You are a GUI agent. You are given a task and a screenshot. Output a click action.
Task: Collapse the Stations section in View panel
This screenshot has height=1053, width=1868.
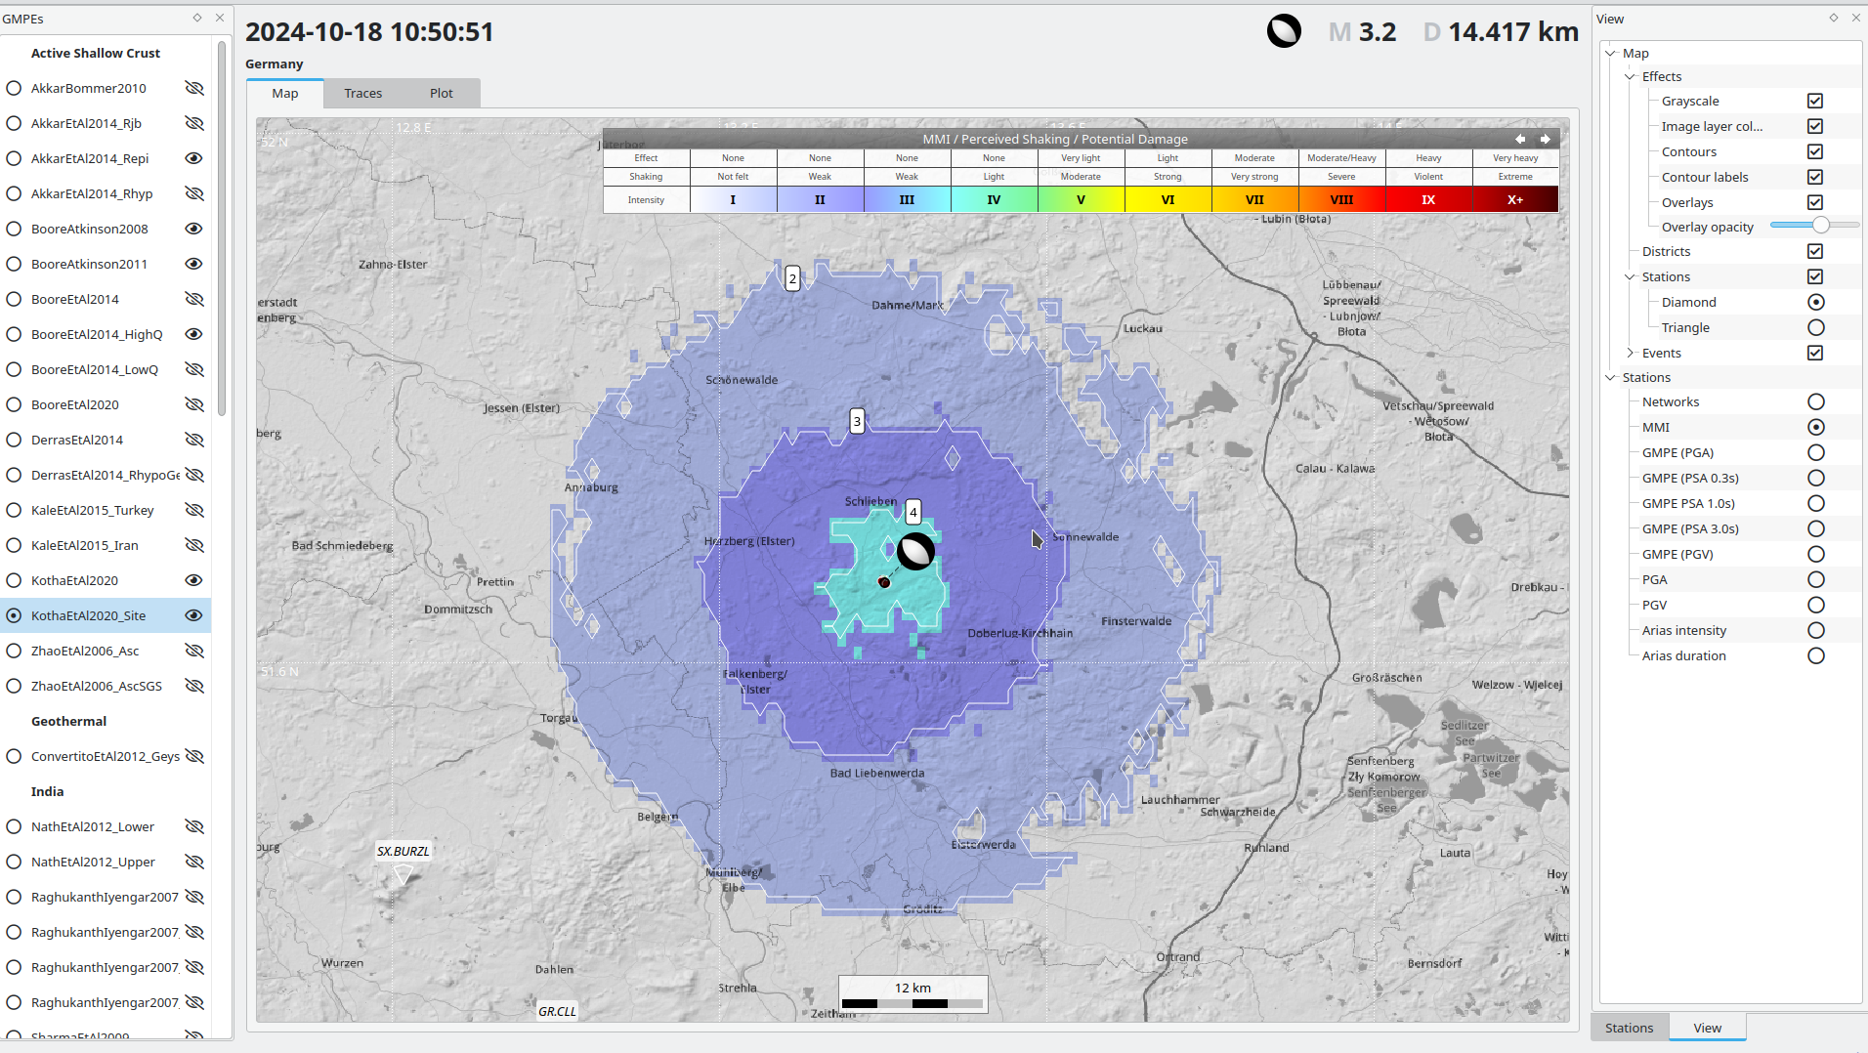(x=1610, y=377)
